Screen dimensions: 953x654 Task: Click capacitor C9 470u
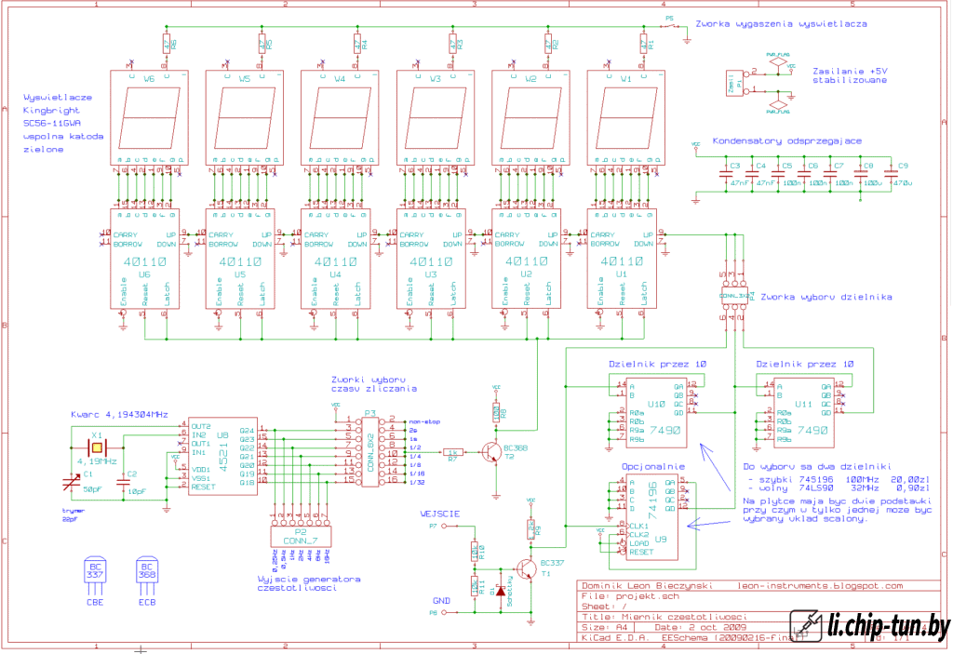pyautogui.click(x=891, y=174)
